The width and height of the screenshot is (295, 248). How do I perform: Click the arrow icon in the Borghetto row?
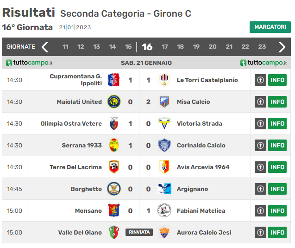[260, 189]
